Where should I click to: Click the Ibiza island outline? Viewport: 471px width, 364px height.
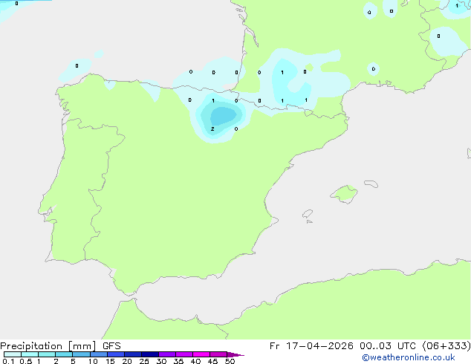point(308,214)
